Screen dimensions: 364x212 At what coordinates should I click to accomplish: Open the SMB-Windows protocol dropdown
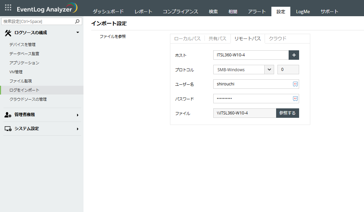click(269, 70)
